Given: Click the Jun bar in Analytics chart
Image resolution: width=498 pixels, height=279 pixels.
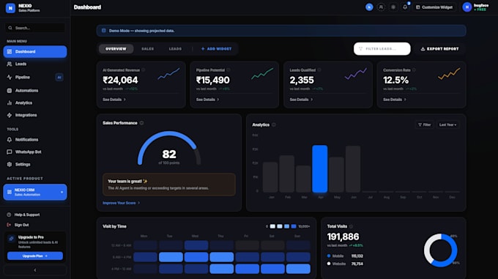Looking at the screenshot, I should pos(353,169).
